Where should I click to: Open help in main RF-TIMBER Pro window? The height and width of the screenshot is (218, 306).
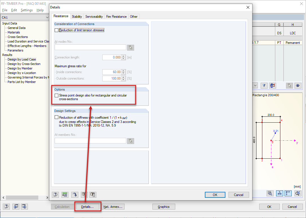click(x=6, y=206)
